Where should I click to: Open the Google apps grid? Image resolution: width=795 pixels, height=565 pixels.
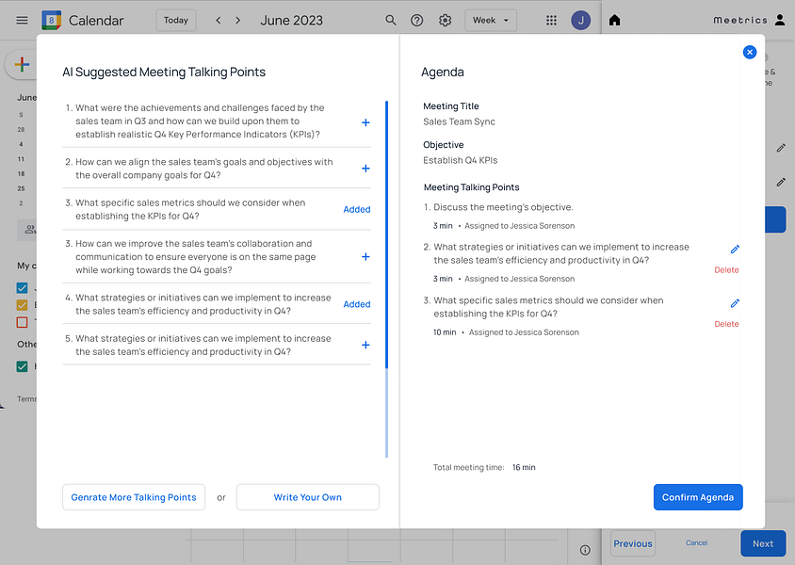[551, 21]
